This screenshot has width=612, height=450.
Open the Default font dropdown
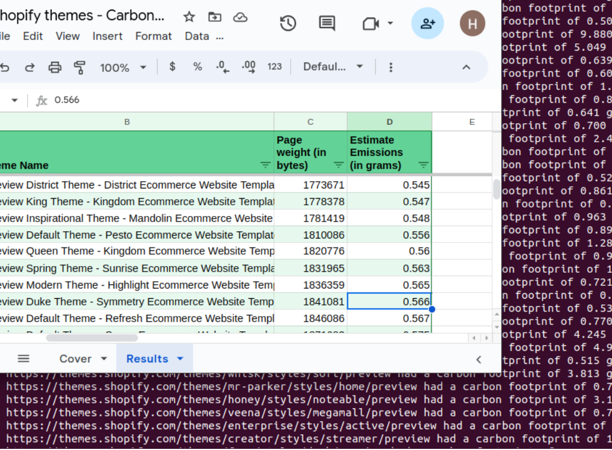pyautogui.click(x=333, y=67)
